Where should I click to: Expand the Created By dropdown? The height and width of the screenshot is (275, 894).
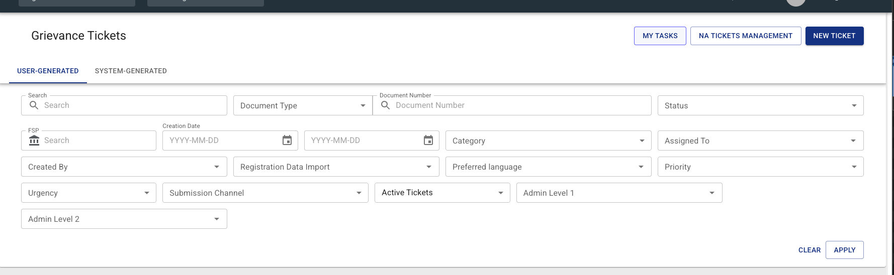[x=124, y=167]
